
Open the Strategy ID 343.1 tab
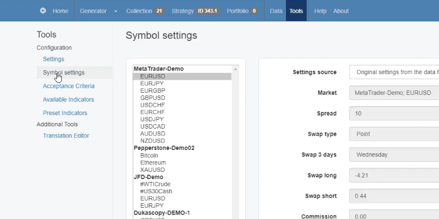(x=195, y=11)
